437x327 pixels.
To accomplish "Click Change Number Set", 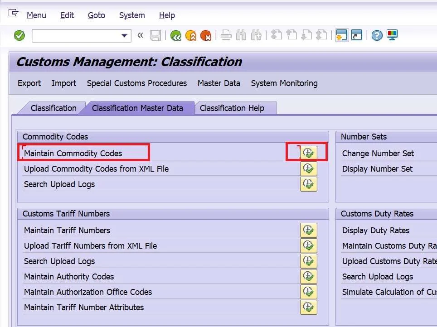I will click(x=378, y=154).
